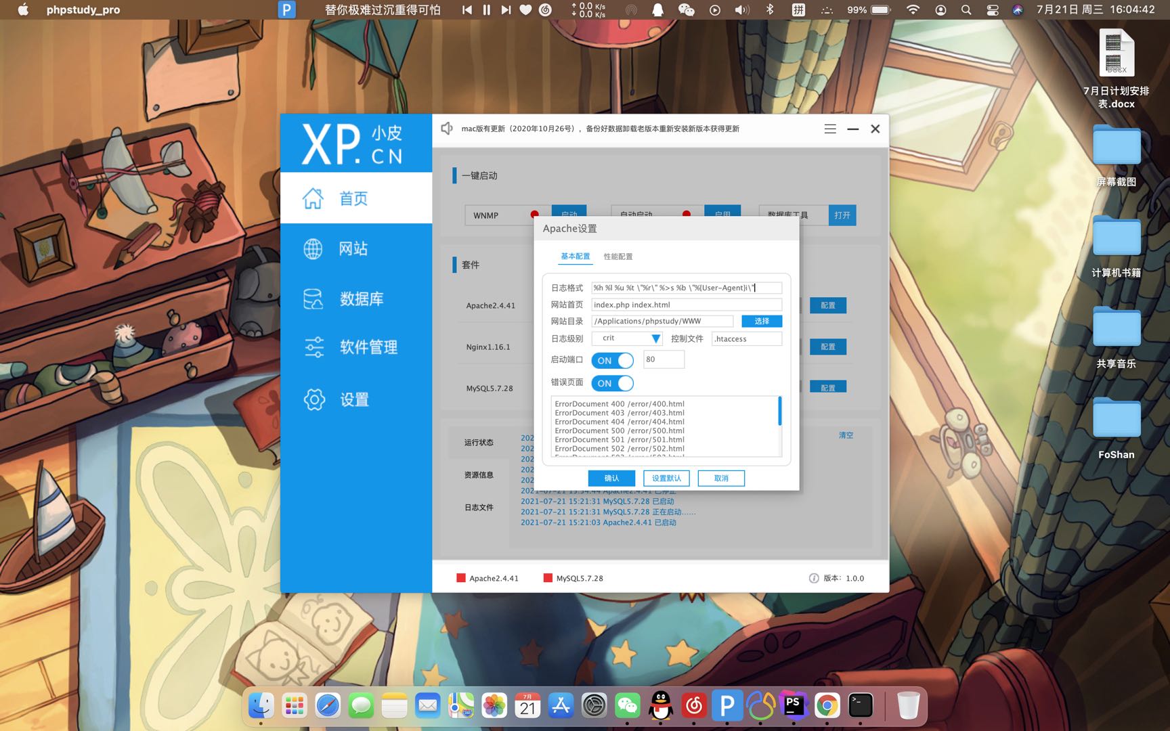Open NetEase Music from the dock
1170x731 pixels.
[x=694, y=706]
